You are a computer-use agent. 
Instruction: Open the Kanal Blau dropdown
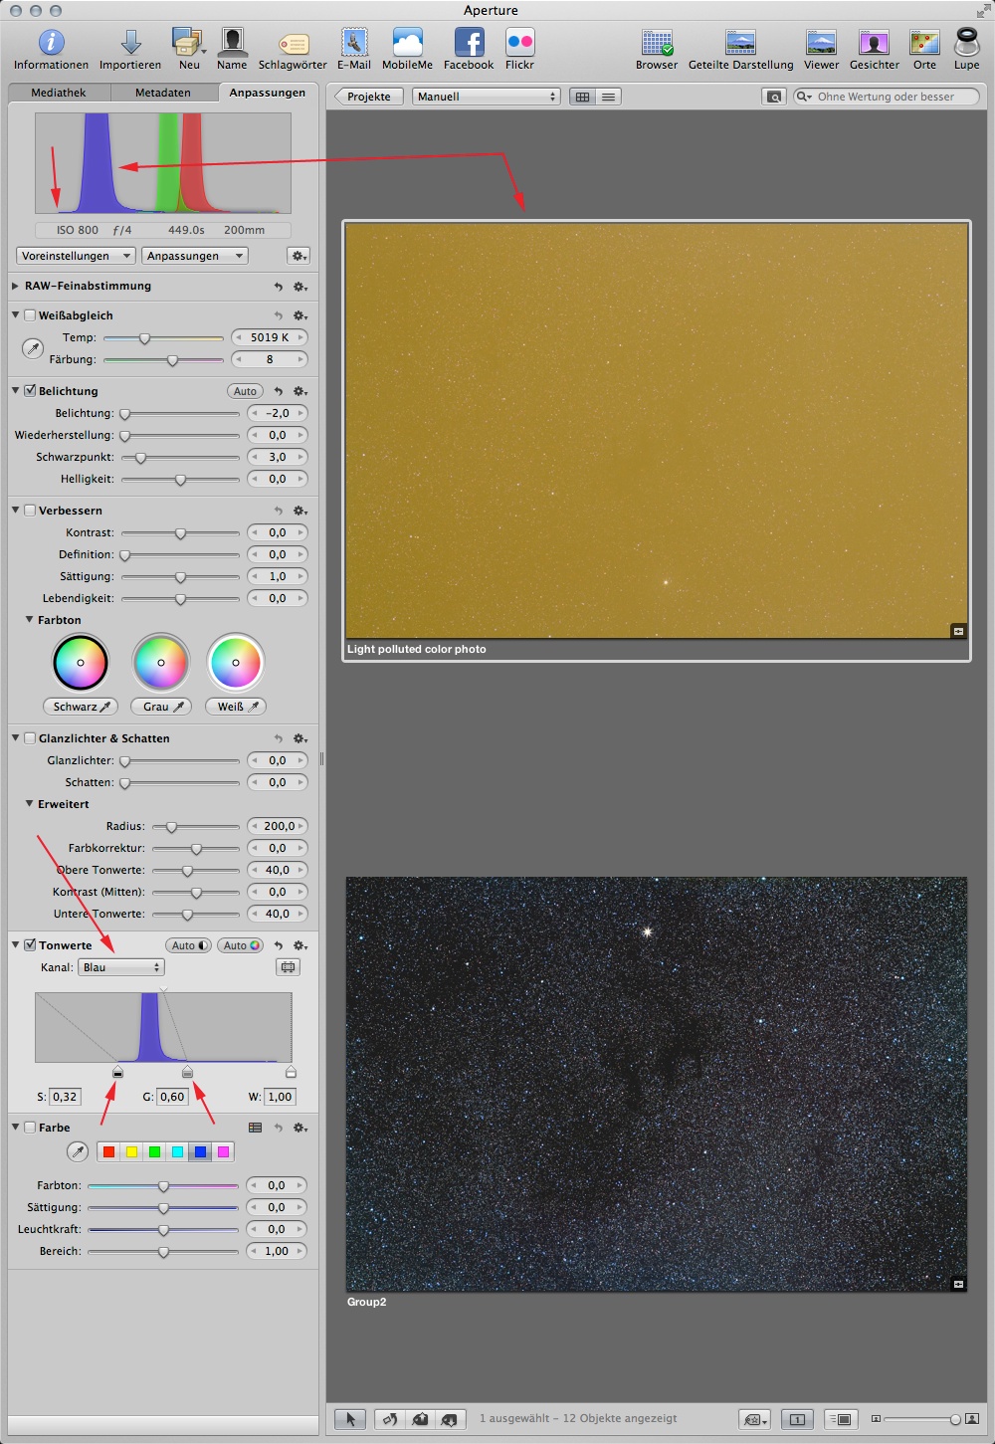point(121,967)
